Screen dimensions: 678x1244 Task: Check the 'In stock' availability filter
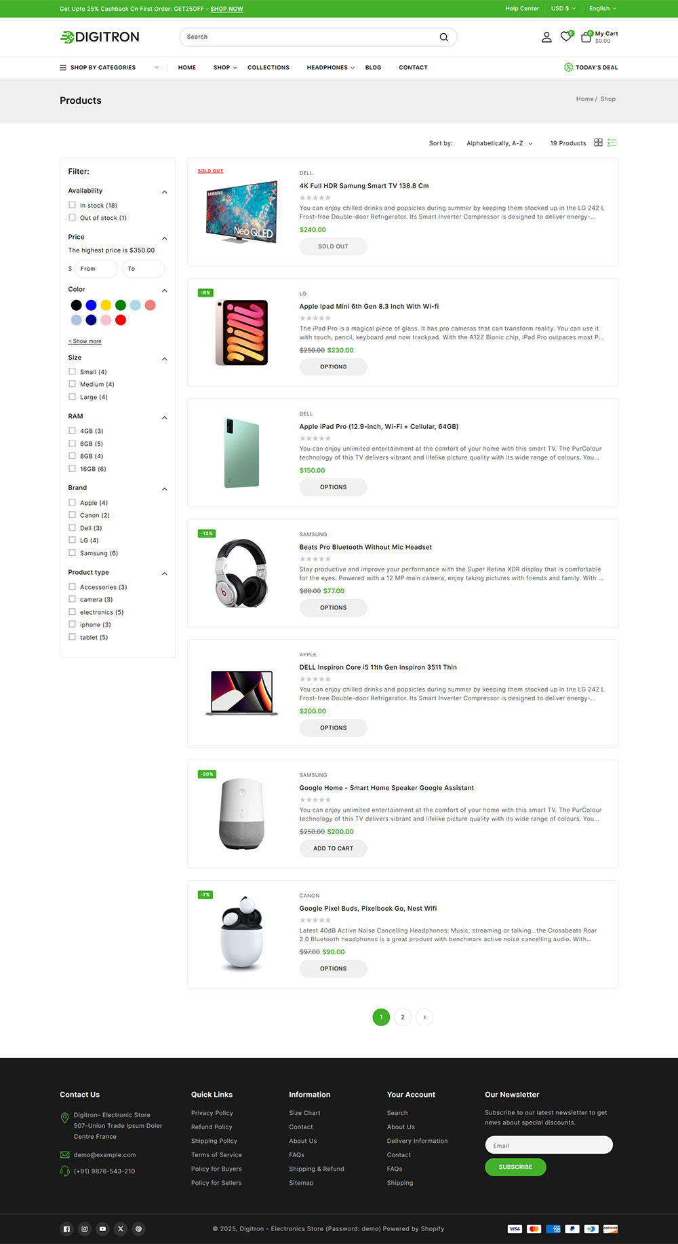72,204
